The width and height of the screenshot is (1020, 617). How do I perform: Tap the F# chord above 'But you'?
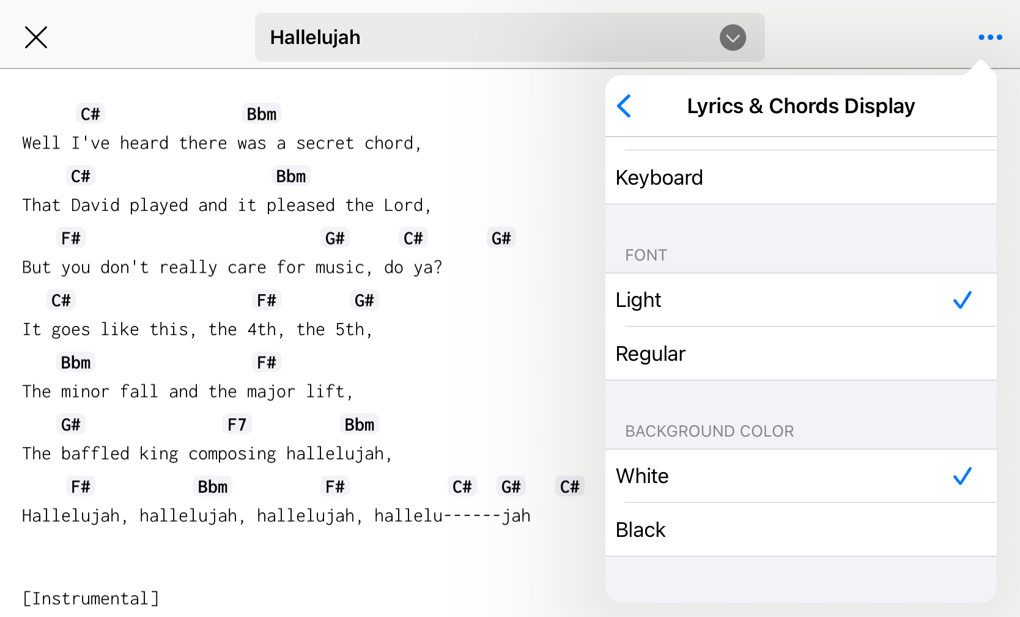pos(71,238)
